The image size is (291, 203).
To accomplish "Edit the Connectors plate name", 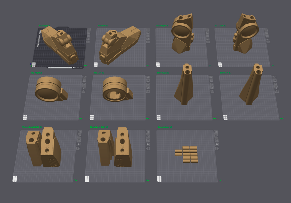I will click(x=171, y=127).
